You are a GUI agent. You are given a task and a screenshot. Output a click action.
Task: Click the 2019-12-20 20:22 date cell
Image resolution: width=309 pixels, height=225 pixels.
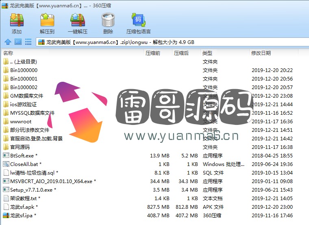click(272, 70)
